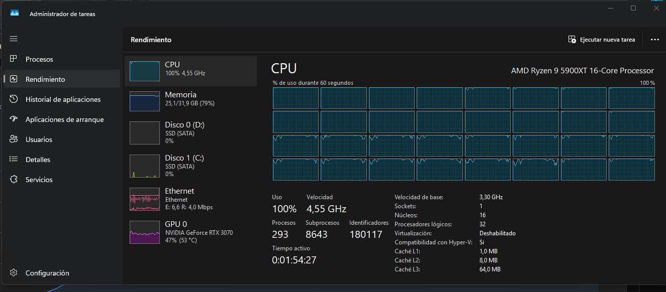
Task: Select the Rendimiento sidebar icon
Action: (14, 79)
